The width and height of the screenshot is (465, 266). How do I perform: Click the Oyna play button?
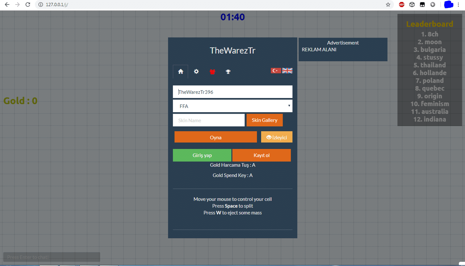pos(216,137)
